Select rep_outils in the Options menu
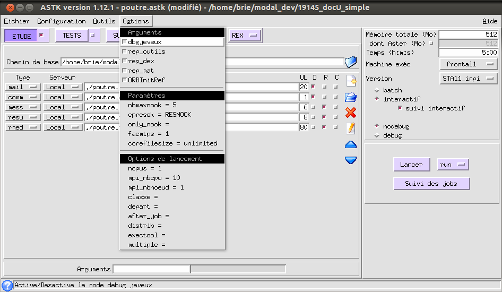Screen dimensions: 502x292 (x=146, y=51)
